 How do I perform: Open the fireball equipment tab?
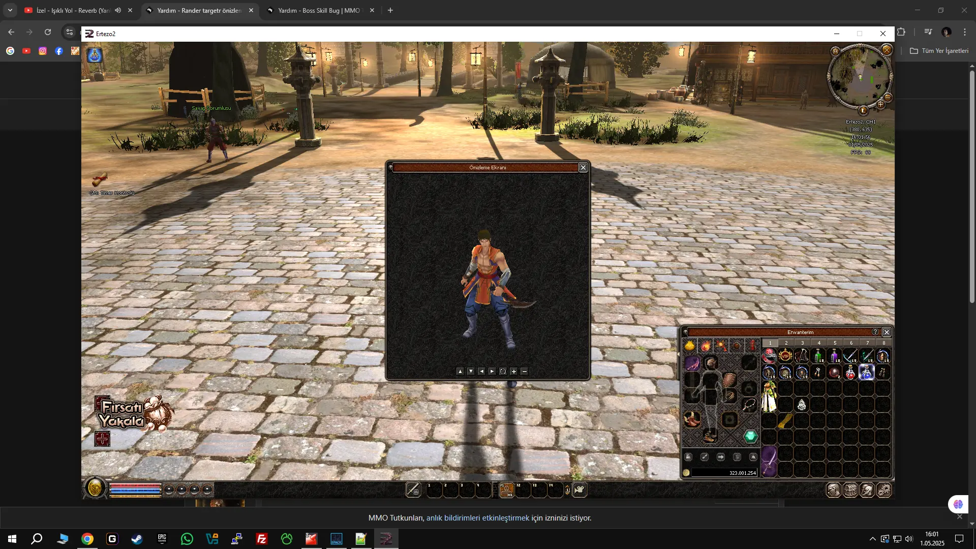[x=706, y=346]
